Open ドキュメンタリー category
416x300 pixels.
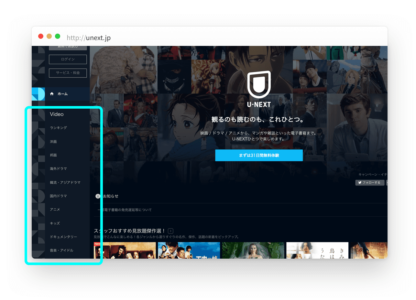[63, 237]
